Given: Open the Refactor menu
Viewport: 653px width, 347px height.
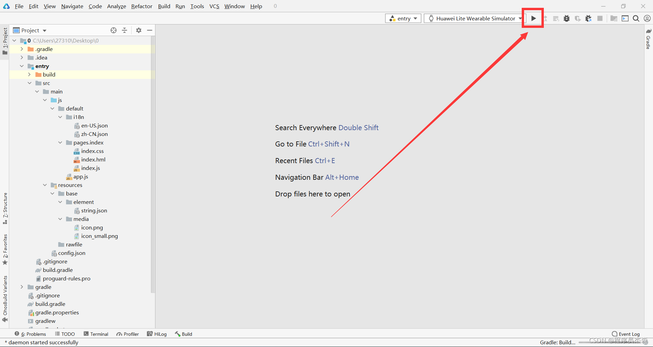Looking at the screenshot, I should (141, 6).
